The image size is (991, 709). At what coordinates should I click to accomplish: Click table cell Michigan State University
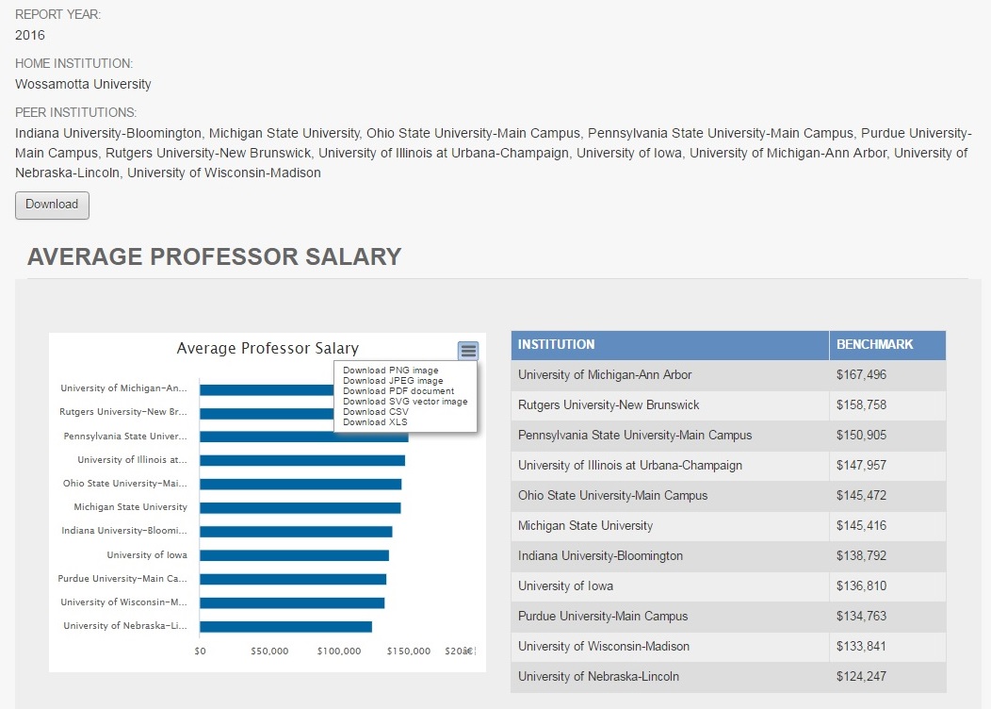tap(670, 525)
